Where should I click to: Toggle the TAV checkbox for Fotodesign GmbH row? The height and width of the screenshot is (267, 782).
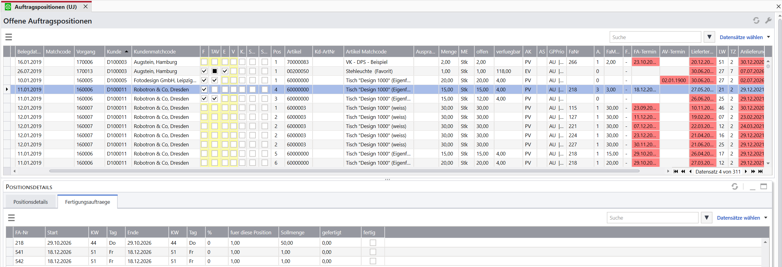pyautogui.click(x=215, y=80)
